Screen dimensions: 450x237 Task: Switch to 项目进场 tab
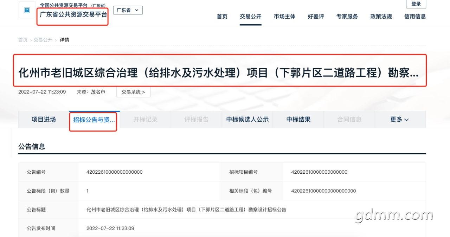coord(44,120)
